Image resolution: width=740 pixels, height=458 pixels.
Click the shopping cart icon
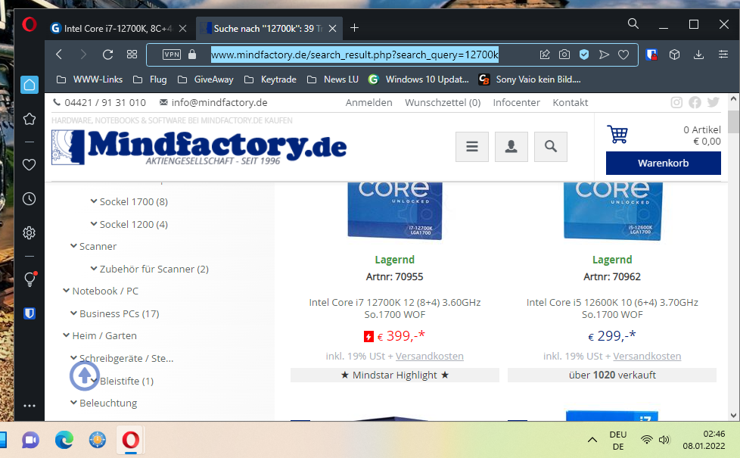(x=617, y=134)
